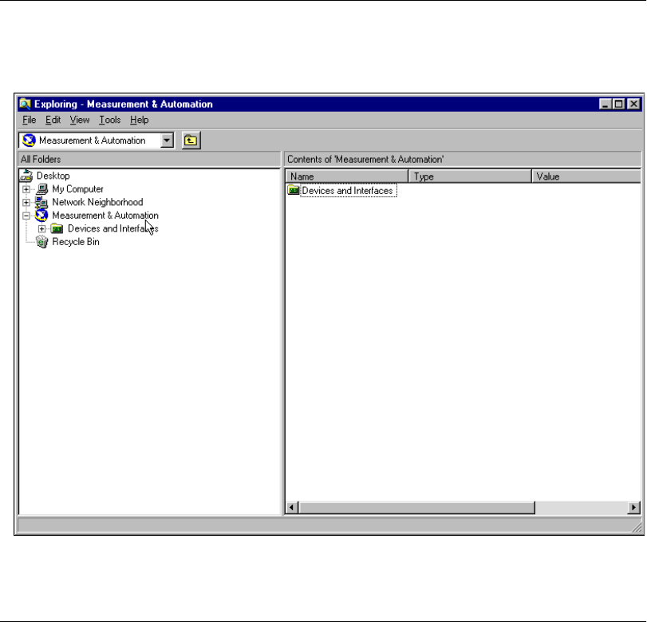
Task: Click the Desktop icon in folder tree
Action: coord(26,176)
